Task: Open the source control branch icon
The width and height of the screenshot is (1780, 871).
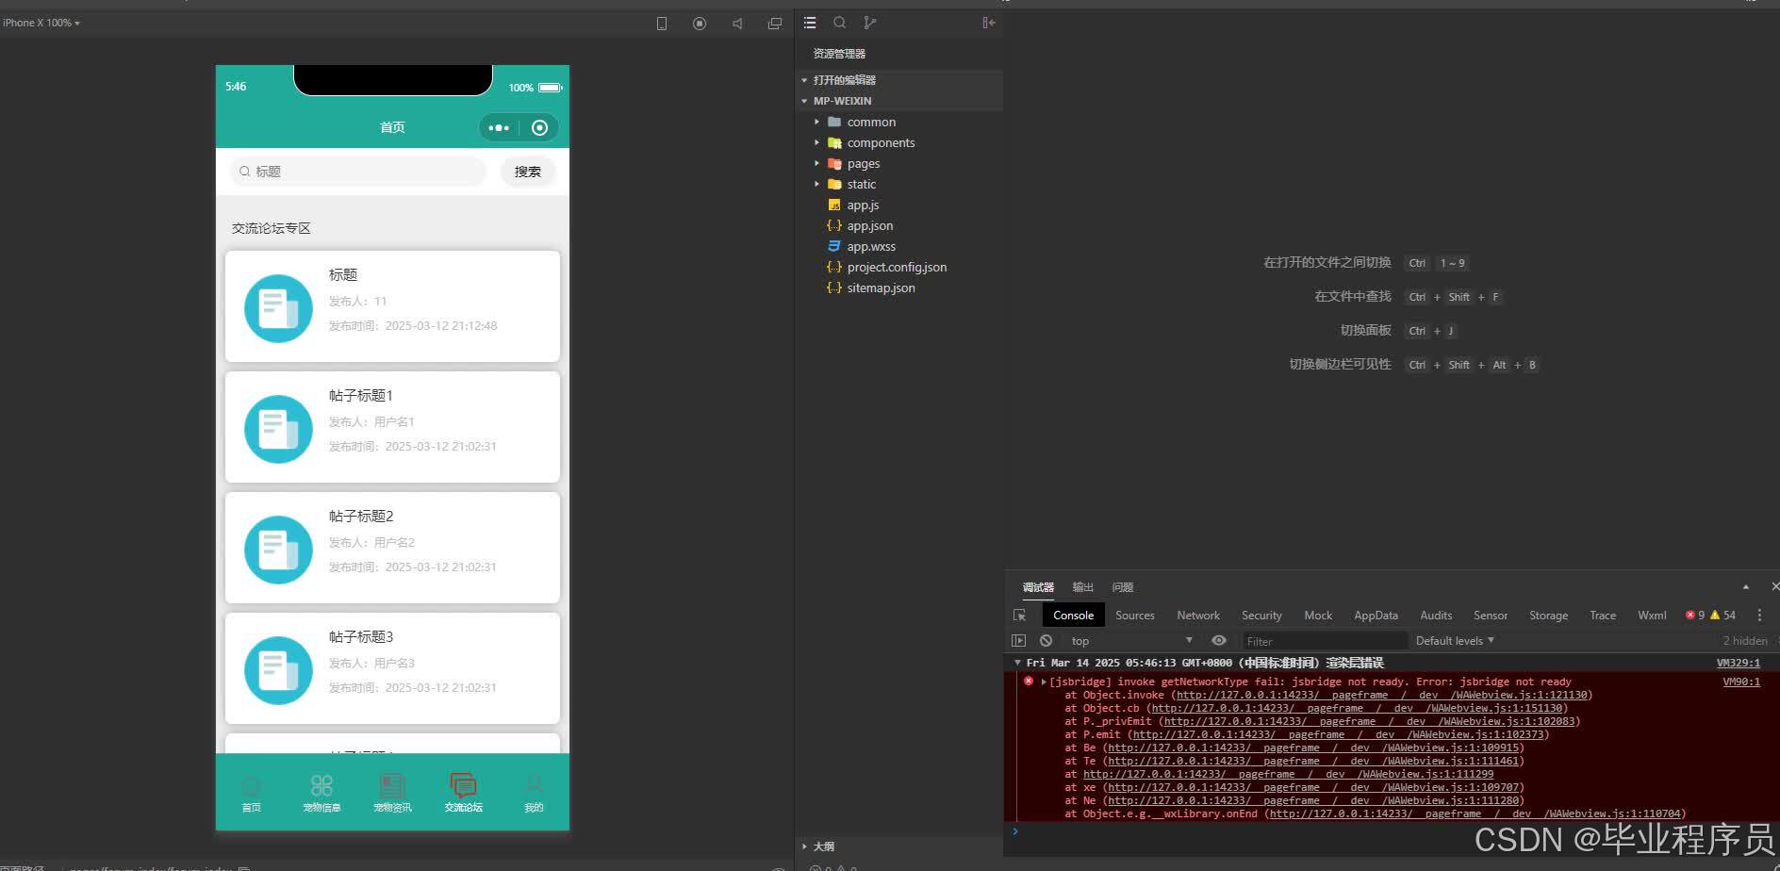Action: pos(869,23)
